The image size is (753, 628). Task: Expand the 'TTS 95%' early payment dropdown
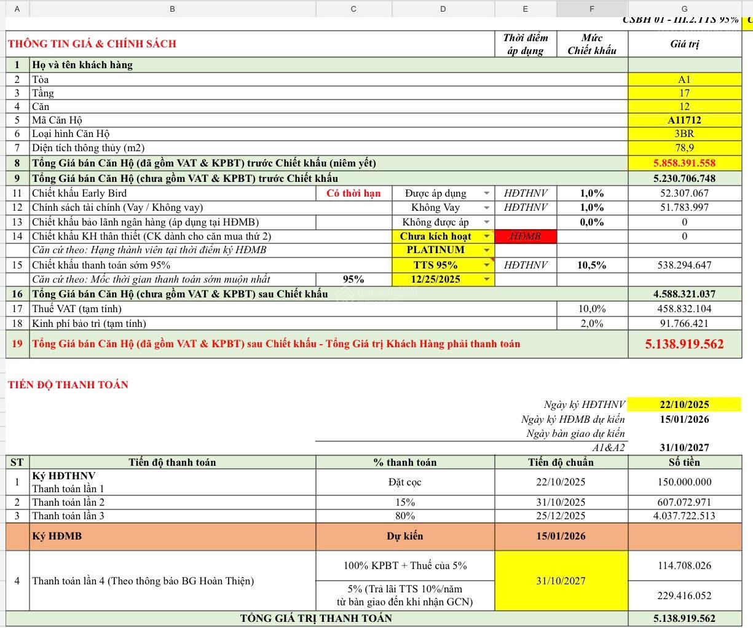point(486,265)
